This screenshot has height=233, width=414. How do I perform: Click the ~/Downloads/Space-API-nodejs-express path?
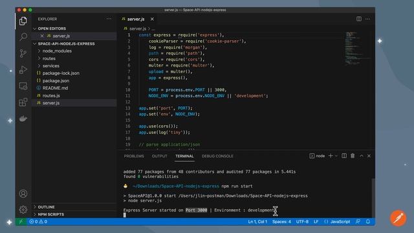tap(176, 186)
